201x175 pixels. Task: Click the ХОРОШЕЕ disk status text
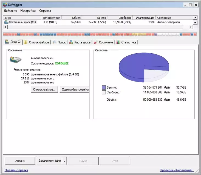click(62, 63)
